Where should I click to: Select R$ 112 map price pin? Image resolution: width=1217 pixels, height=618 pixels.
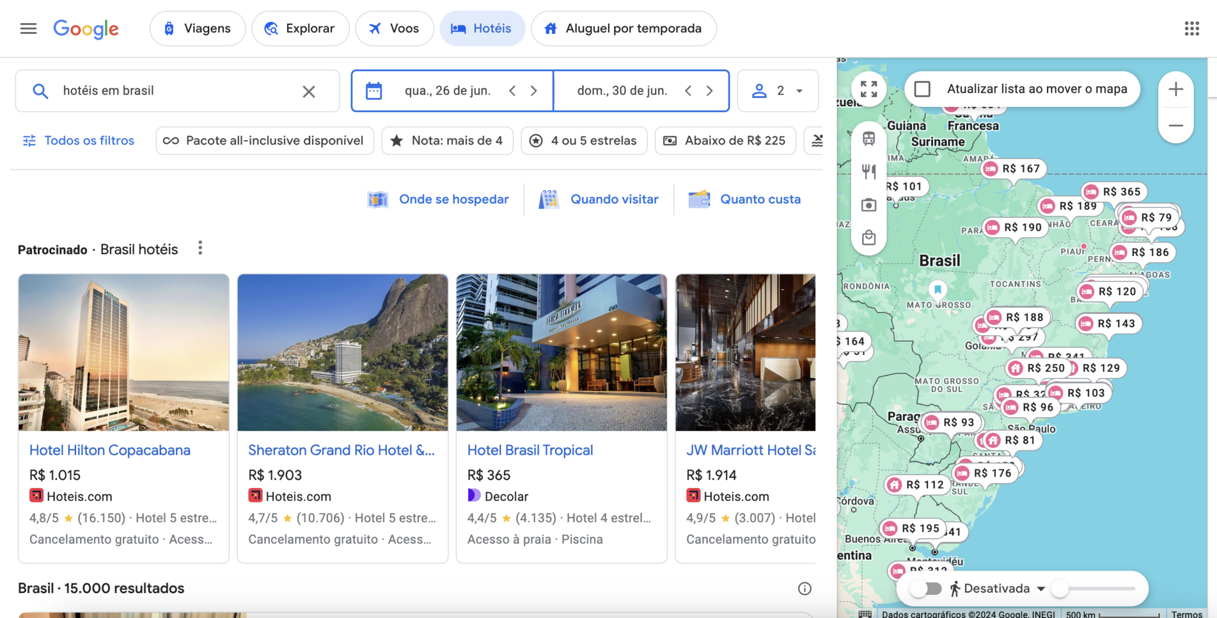pos(918,485)
